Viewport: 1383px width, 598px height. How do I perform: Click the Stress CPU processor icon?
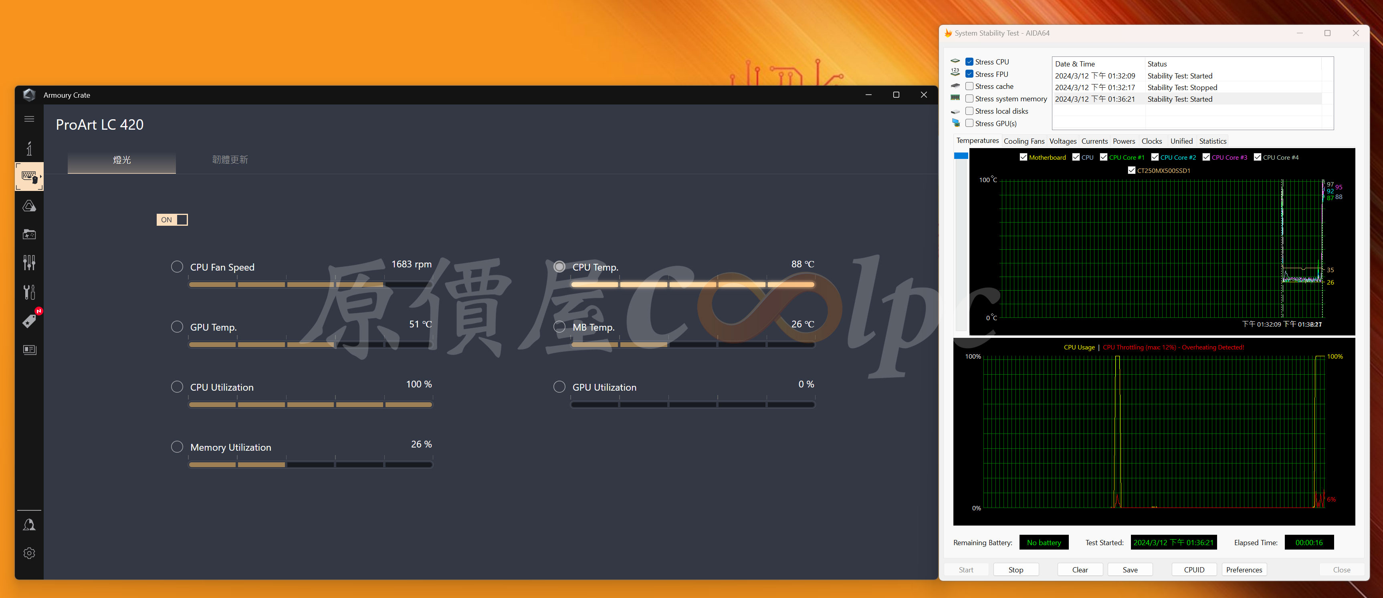(x=955, y=61)
